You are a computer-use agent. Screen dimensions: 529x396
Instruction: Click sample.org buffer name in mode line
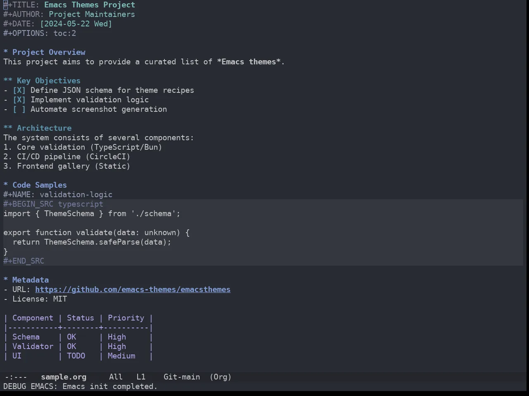pos(64,377)
